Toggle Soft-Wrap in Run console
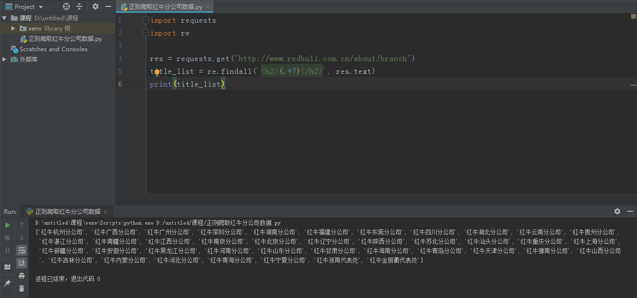This screenshot has width=637, height=298. [x=22, y=251]
